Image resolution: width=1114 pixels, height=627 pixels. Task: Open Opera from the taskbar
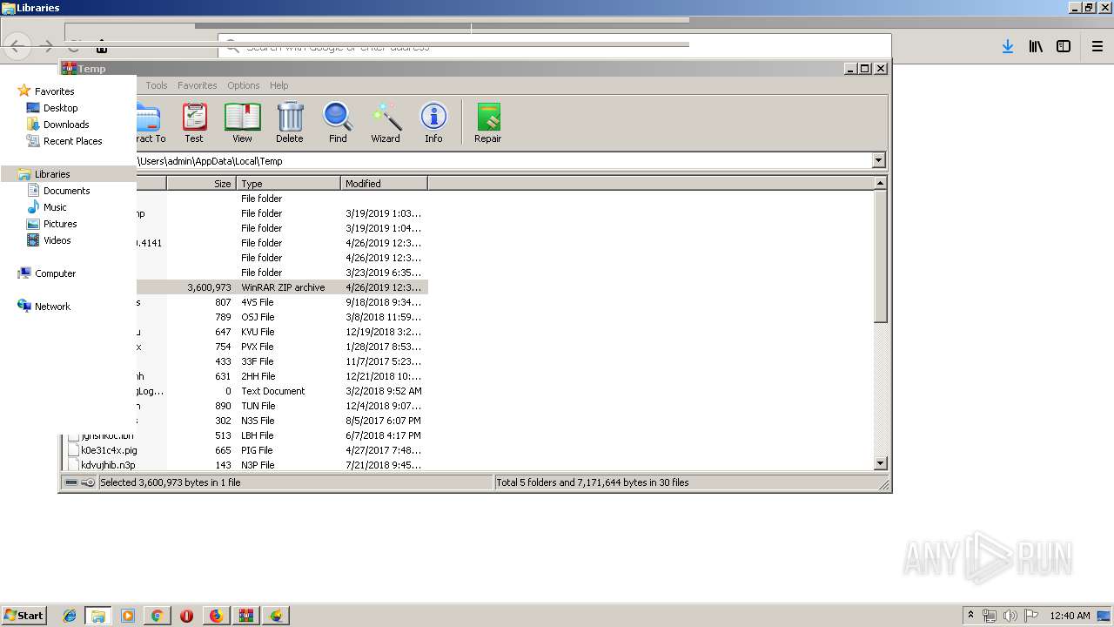[x=187, y=616]
